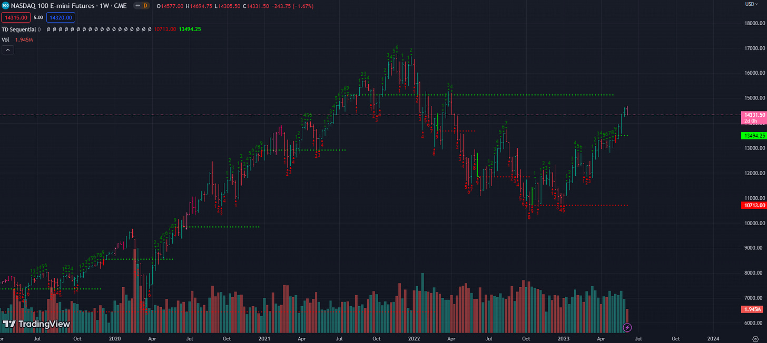Screen dimensions: 767x343
Task: Click the 2020 label on the time axis
Action: coord(115,338)
